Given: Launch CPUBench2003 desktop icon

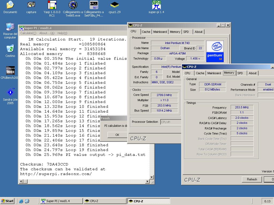Looking at the screenshot, I should [x=10, y=70].
